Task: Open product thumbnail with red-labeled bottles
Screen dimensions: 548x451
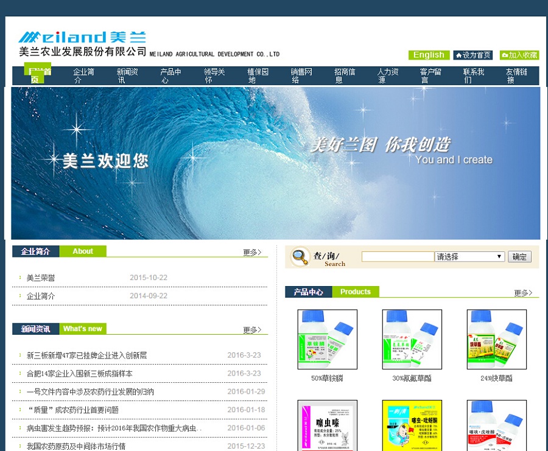Action: (497, 425)
